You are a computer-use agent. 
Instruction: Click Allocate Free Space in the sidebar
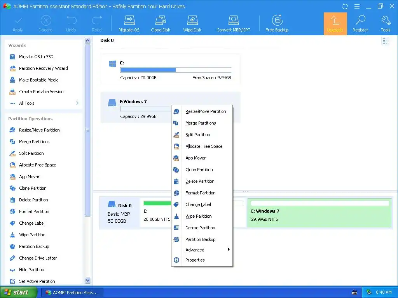[38, 165]
